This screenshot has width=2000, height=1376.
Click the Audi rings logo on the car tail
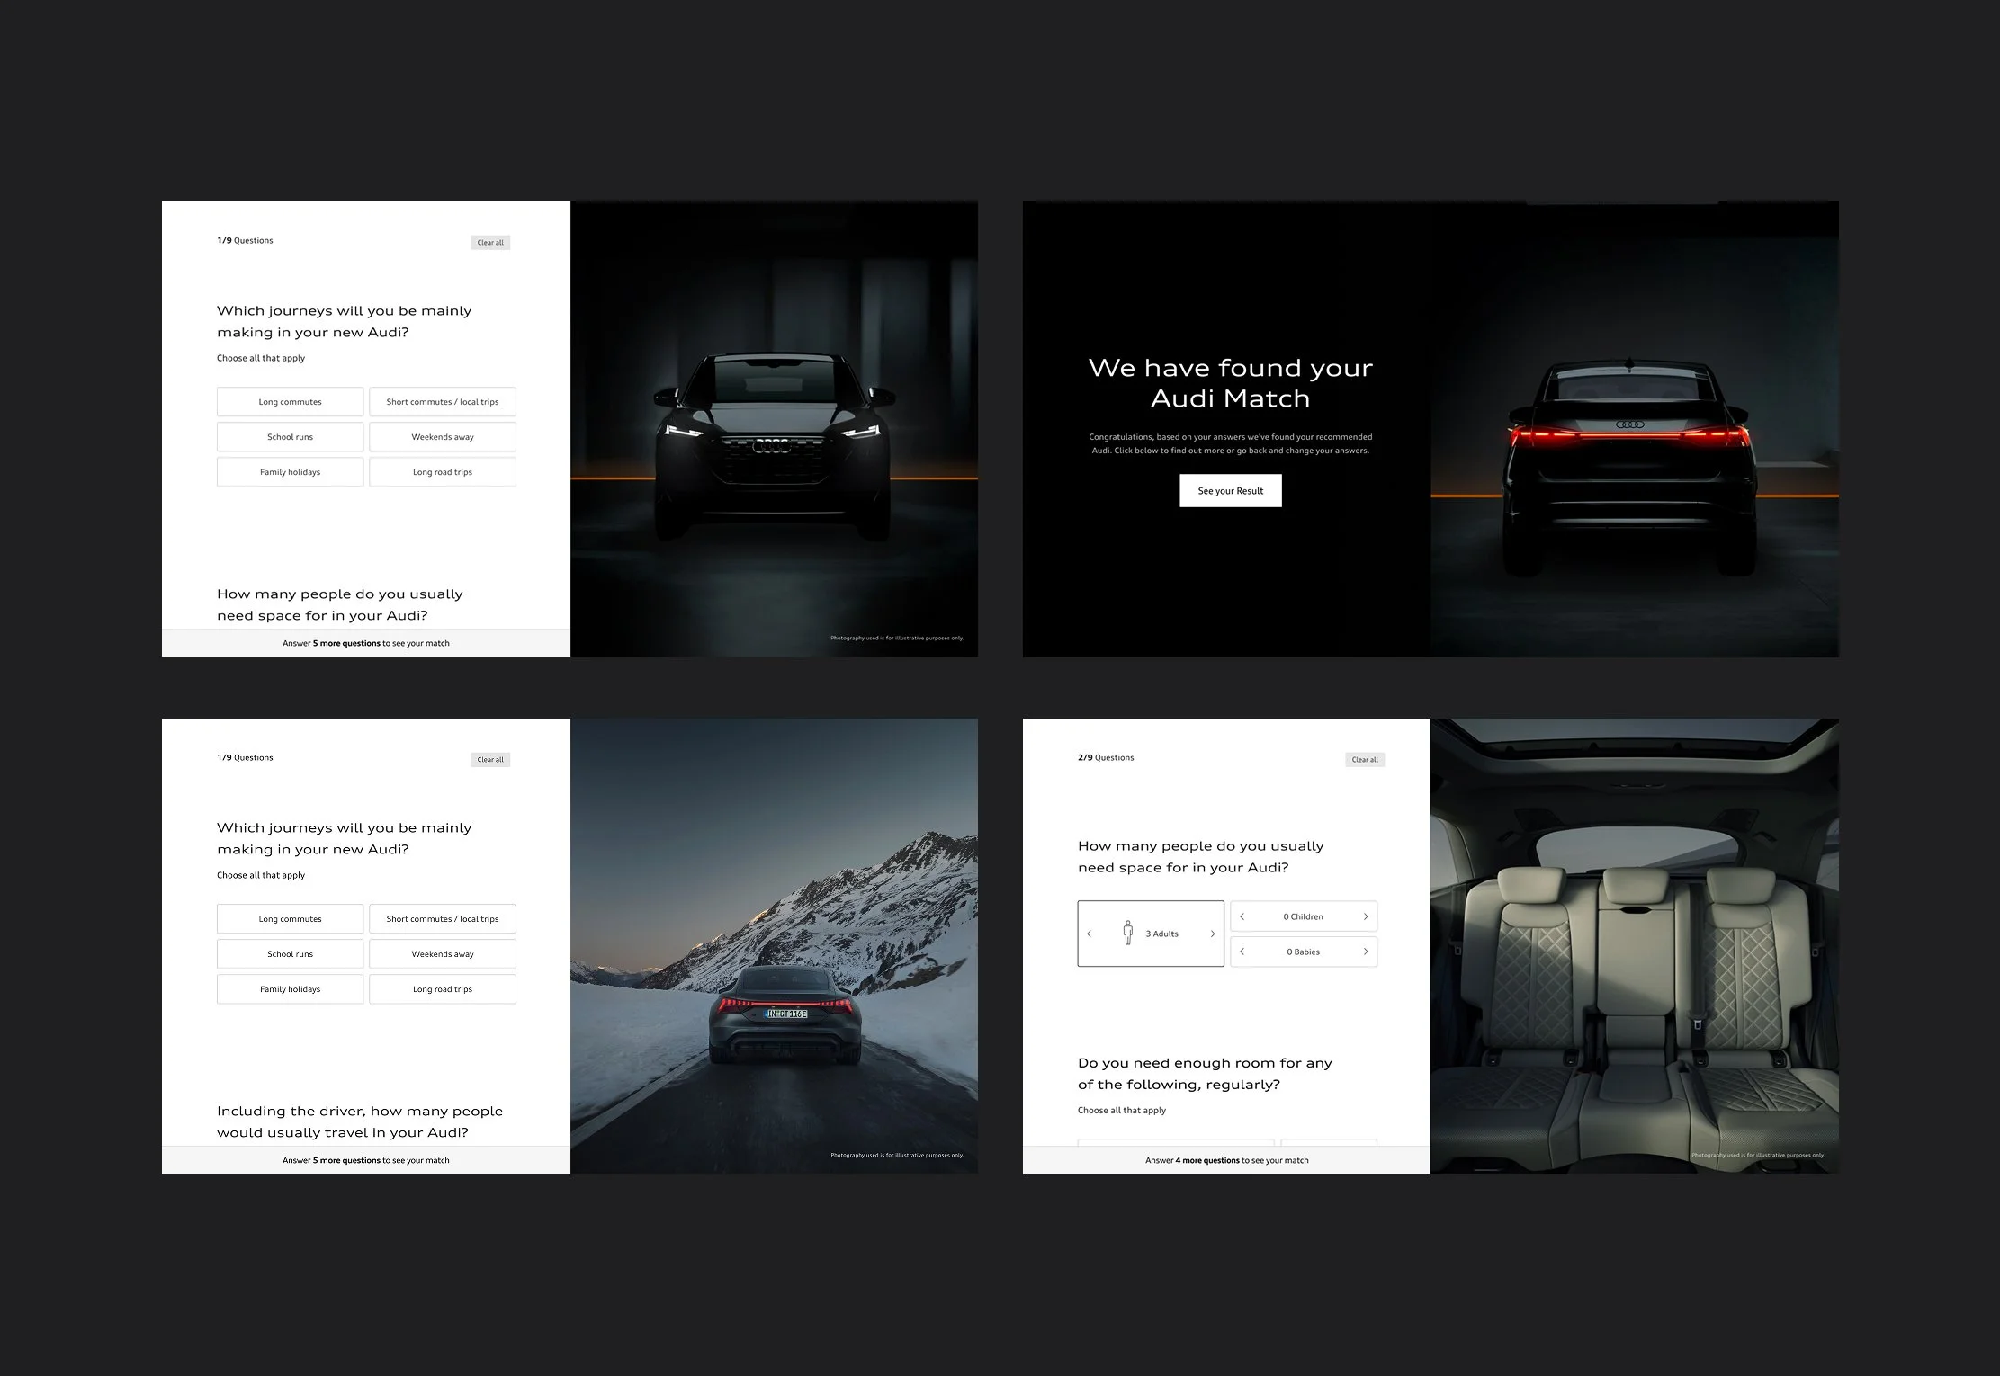coord(1630,423)
